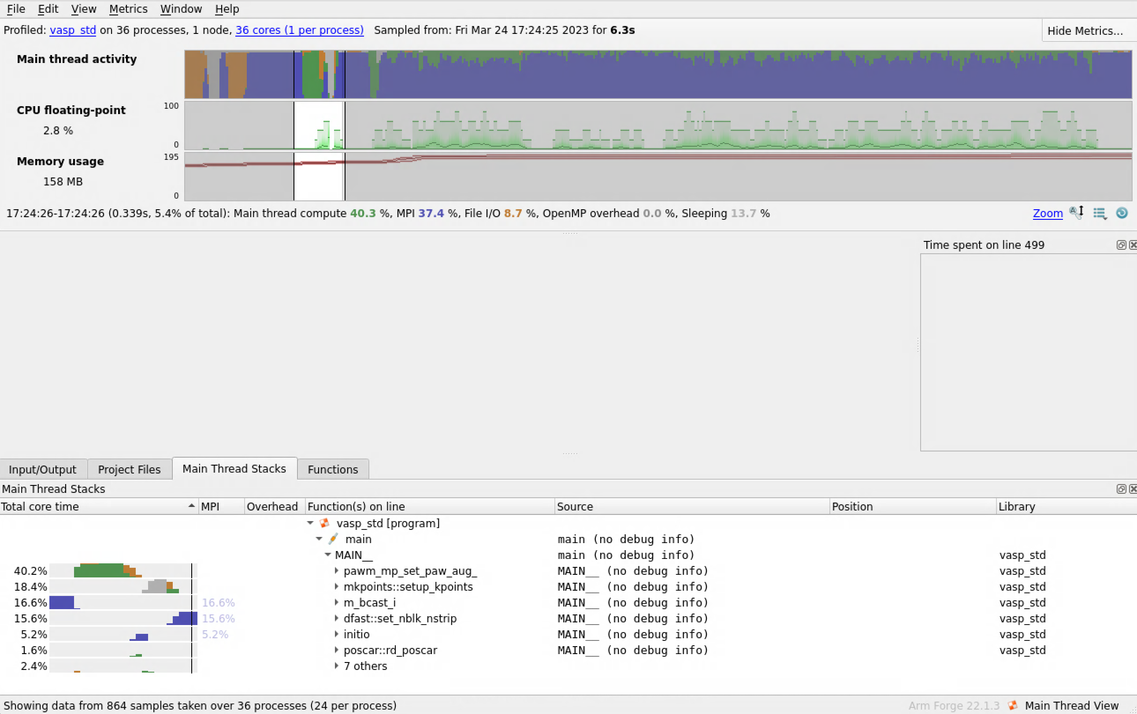
Task: Switch to the Functions tab
Action: pos(333,470)
